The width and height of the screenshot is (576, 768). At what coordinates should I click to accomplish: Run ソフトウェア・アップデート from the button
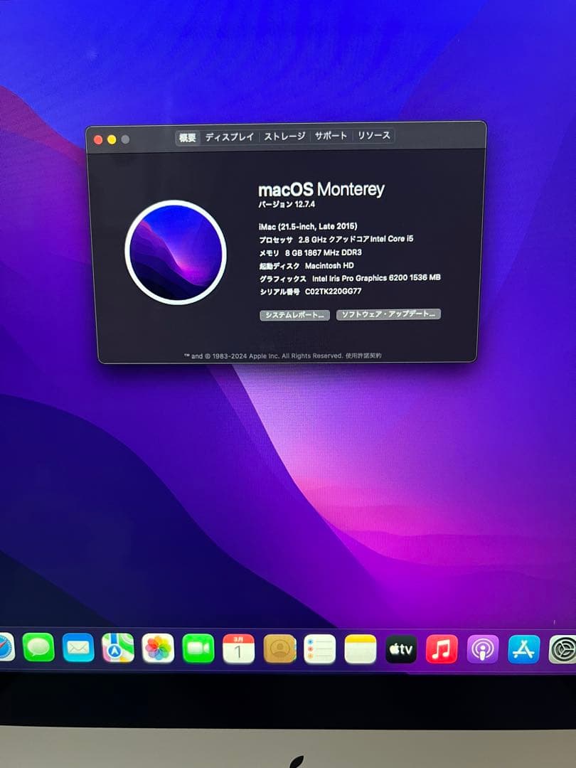click(388, 314)
